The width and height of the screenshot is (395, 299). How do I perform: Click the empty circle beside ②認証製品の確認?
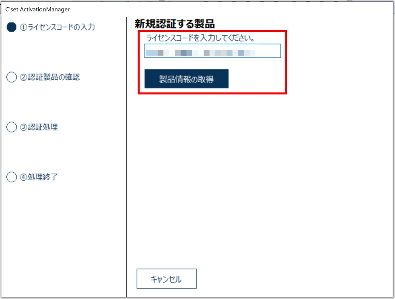click(12, 77)
